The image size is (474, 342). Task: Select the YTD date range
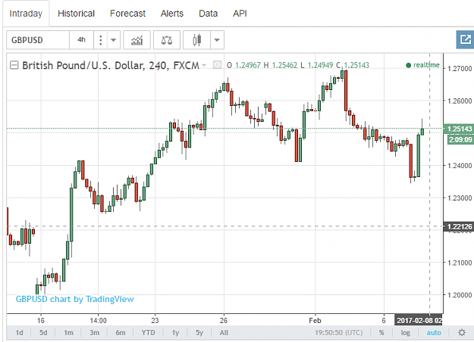(x=148, y=333)
